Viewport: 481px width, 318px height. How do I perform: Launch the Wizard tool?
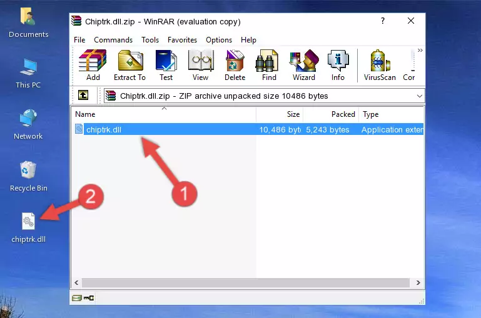coord(304,65)
